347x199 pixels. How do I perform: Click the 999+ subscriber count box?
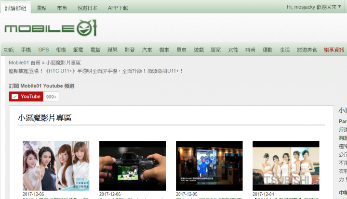point(52,97)
